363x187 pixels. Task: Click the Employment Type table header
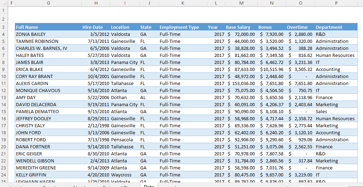[x=183, y=27]
